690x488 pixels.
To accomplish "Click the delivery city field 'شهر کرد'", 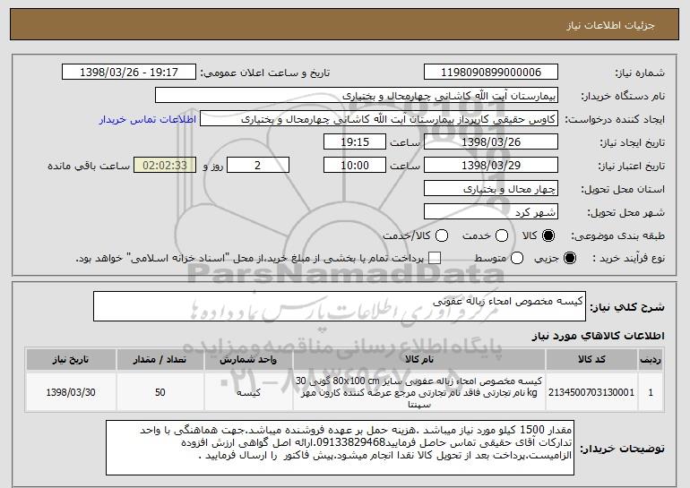I will click(x=491, y=212).
